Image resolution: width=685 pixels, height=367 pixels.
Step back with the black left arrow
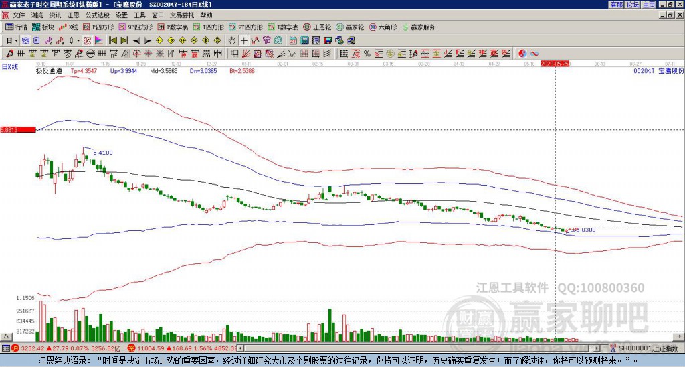[x=136, y=40]
